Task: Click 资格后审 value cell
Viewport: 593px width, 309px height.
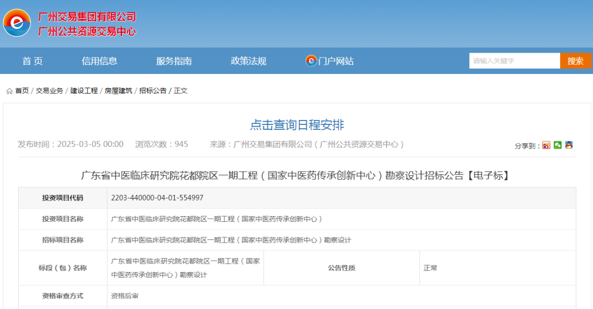Action: point(342,296)
